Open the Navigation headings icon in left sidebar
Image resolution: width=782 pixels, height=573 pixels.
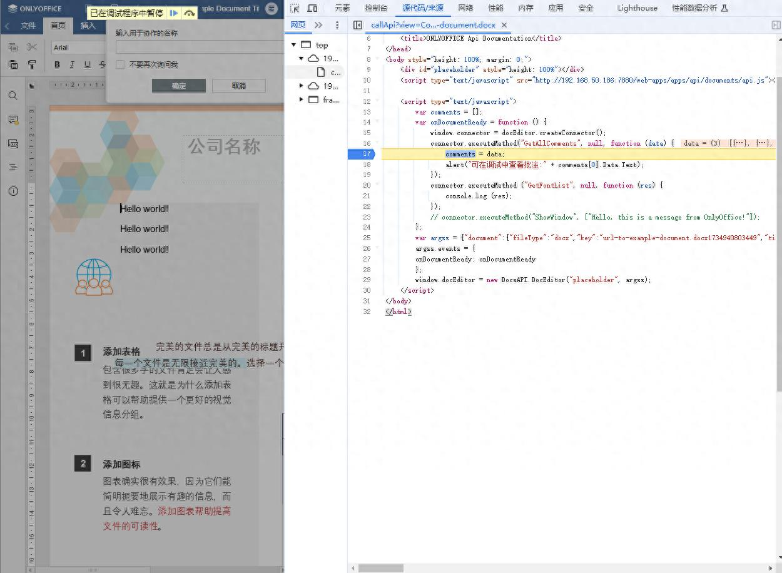pos(13,167)
